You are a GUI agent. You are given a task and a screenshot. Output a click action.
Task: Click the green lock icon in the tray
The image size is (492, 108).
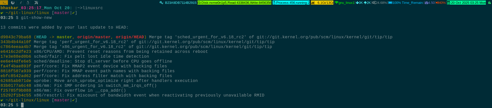[489, 3]
